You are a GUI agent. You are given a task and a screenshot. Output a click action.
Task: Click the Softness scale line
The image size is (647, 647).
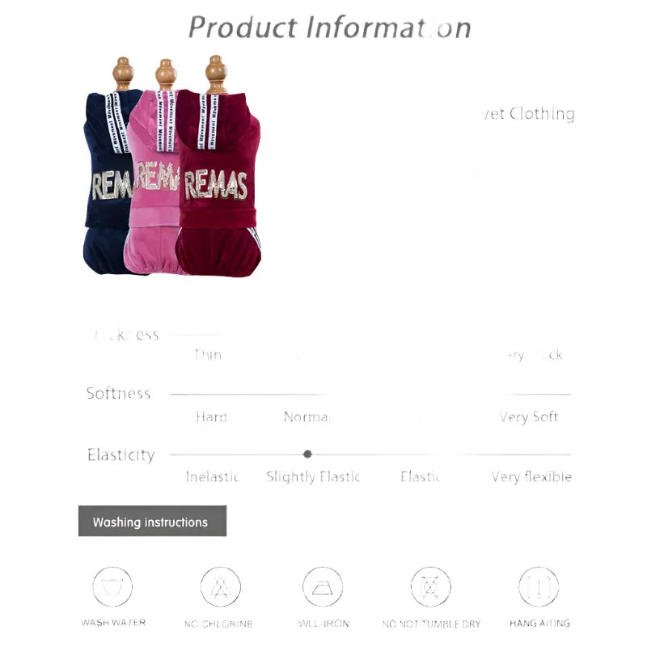coord(370,395)
